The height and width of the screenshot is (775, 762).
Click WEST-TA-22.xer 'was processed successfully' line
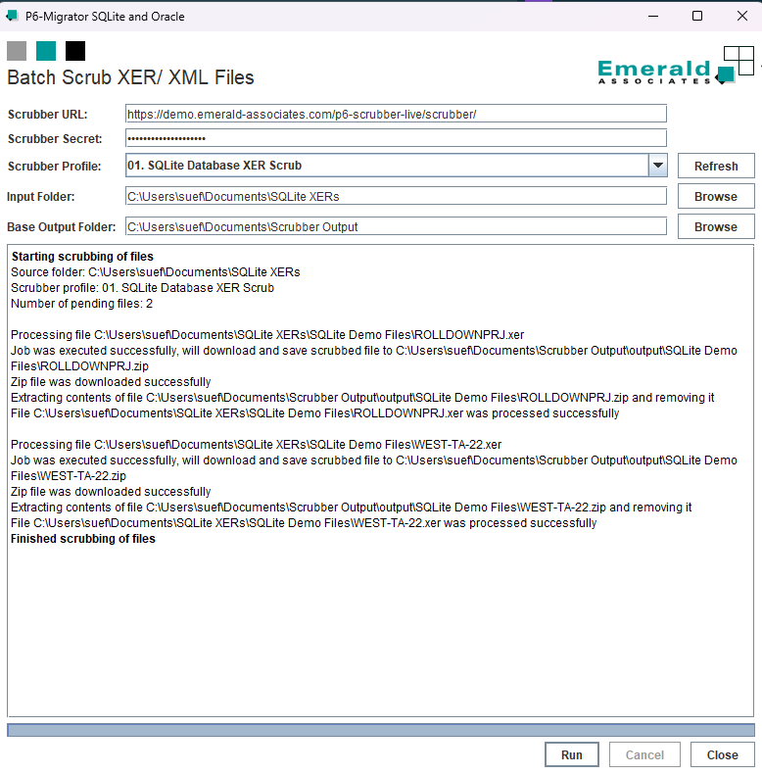pyautogui.click(x=304, y=523)
